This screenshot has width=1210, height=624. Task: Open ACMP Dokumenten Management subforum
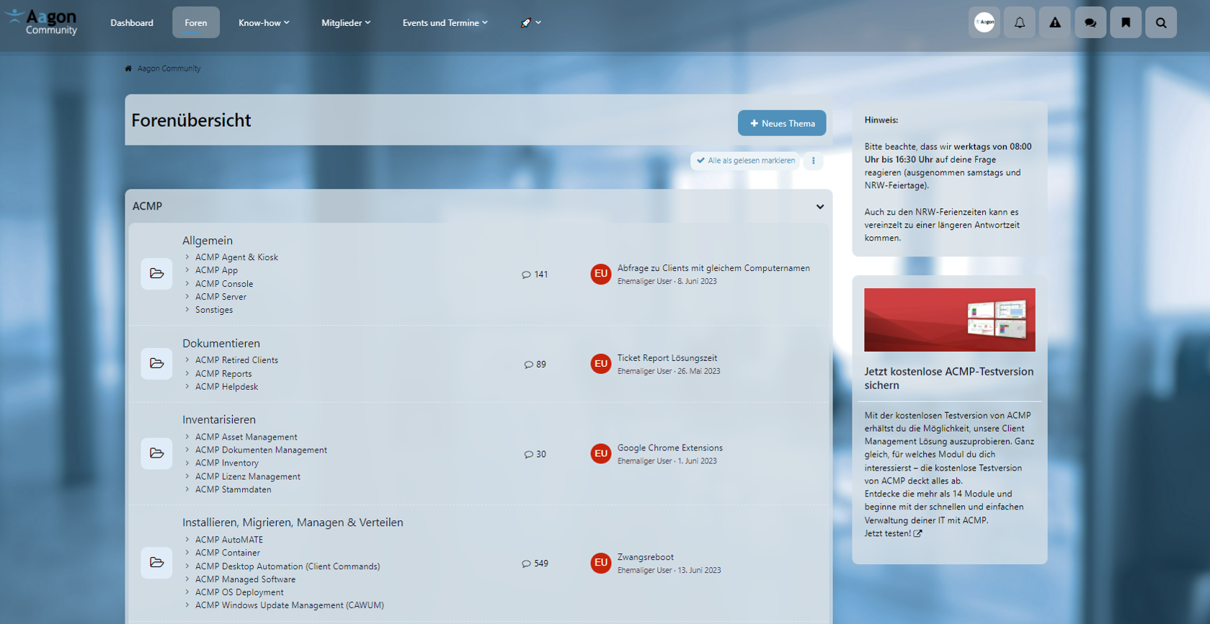click(261, 450)
